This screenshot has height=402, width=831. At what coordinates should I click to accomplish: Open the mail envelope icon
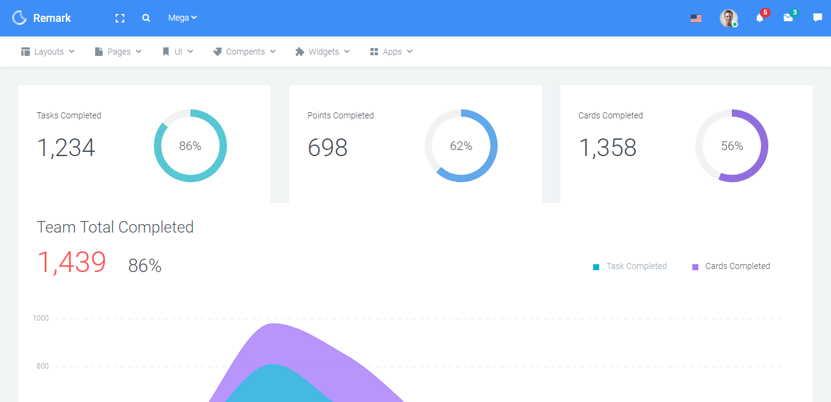pyautogui.click(x=788, y=18)
